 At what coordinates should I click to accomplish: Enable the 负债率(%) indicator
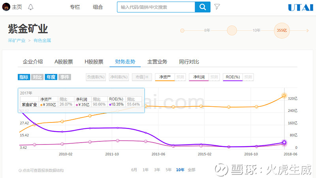tap(96, 77)
